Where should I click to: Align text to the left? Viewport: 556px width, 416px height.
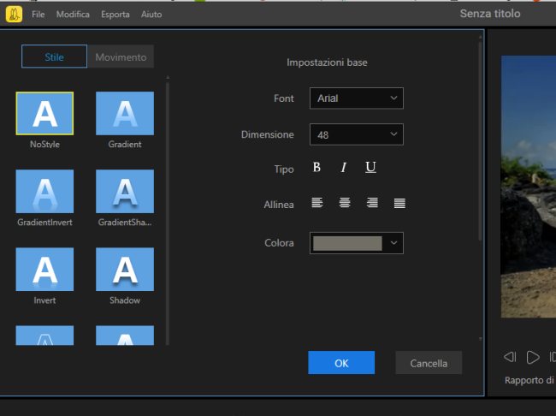pos(317,204)
